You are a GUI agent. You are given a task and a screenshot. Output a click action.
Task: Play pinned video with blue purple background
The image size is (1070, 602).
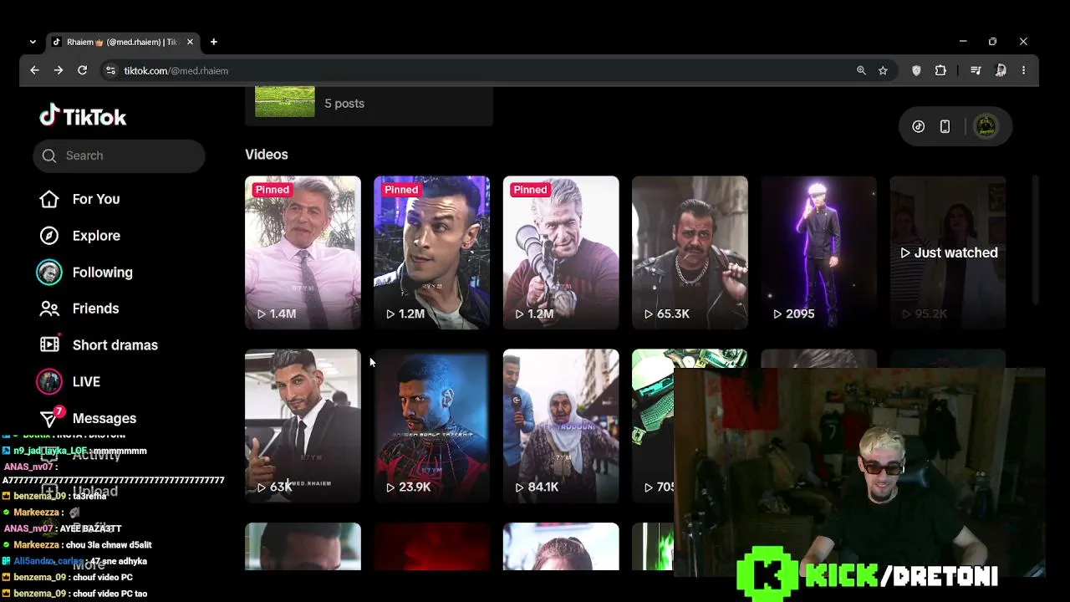click(x=431, y=253)
